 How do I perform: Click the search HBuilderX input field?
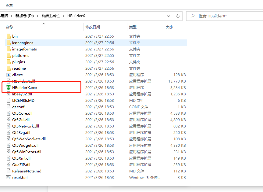(x=225, y=16)
